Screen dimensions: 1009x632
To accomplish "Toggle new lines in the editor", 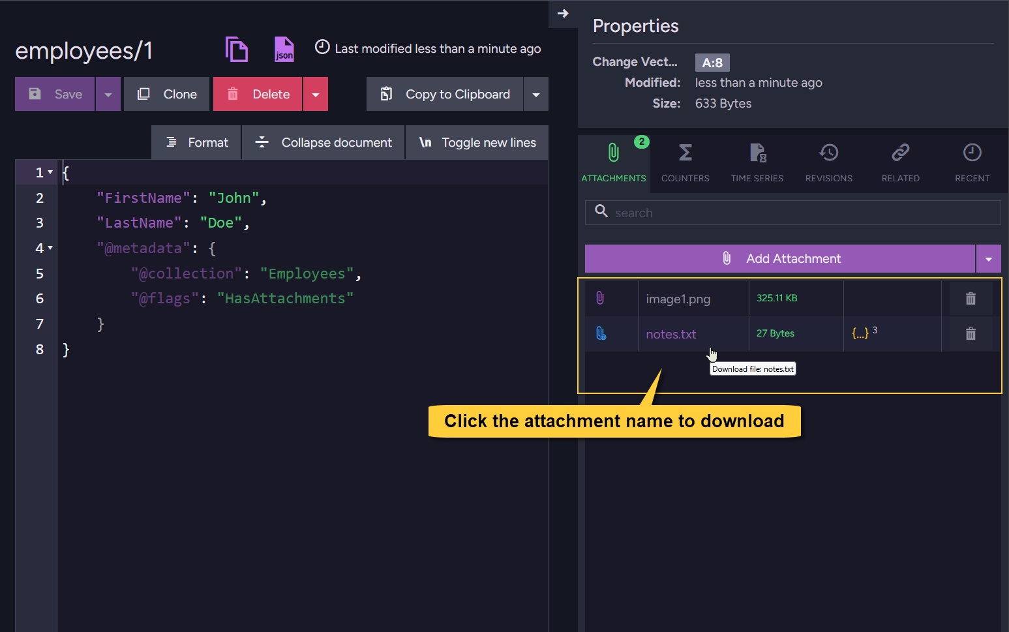I will pyautogui.click(x=477, y=142).
